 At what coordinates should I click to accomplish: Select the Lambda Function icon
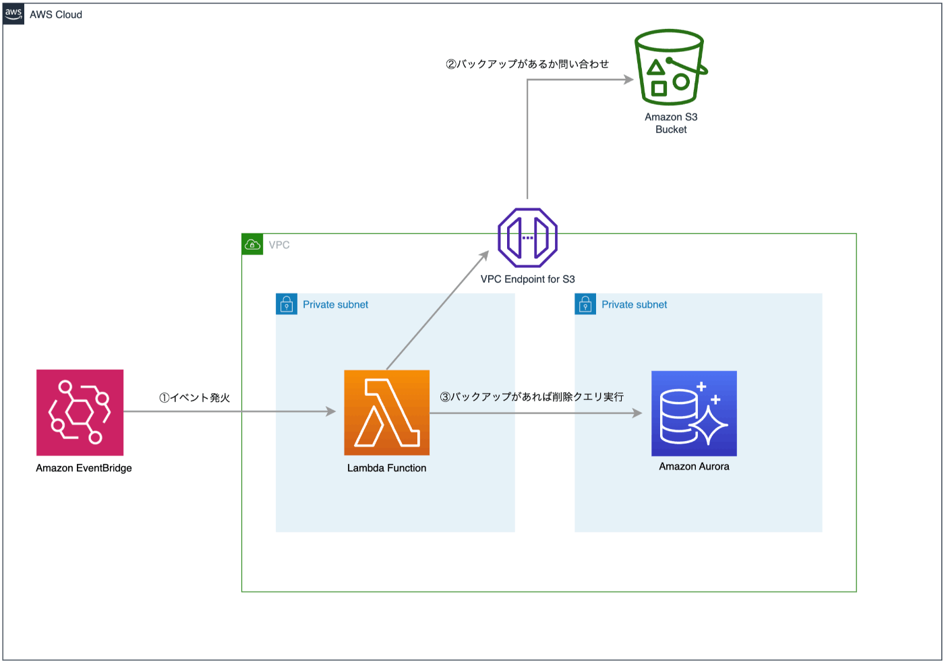(x=386, y=412)
